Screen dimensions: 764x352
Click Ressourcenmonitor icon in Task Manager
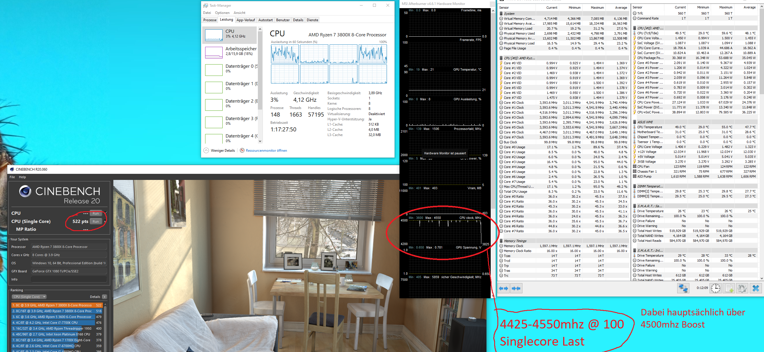(x=242, y=150)
